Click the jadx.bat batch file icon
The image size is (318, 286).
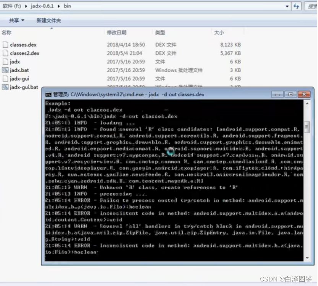point(5,70)
